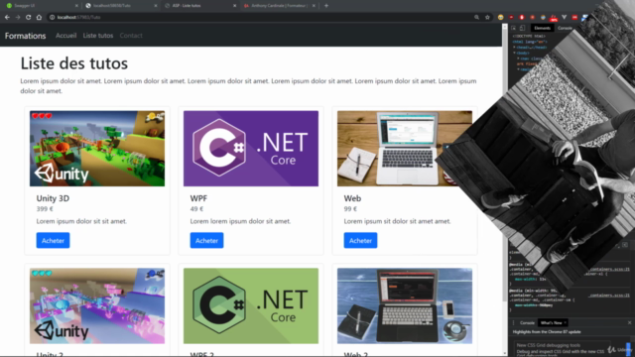Screen dimensions: 635x357
Task: Click the New CSS Grid debugging tools entry
Action: tap(549, 345)
